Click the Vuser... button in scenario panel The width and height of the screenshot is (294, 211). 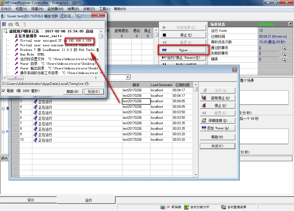coord(183,50)
